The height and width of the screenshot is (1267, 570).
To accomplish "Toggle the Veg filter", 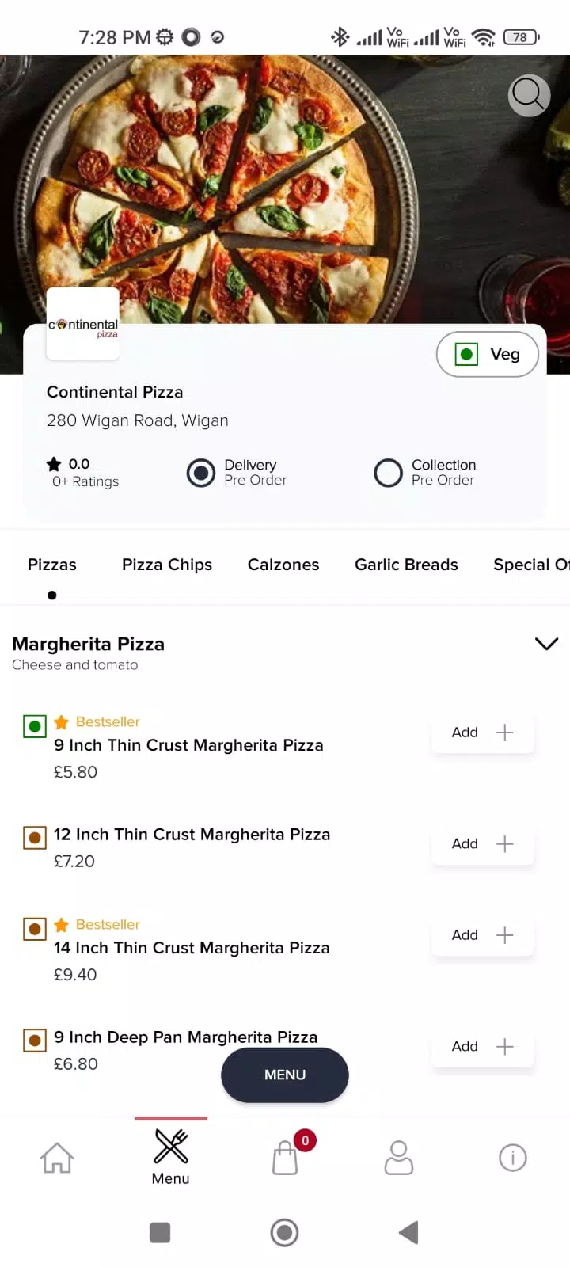I will coord(488,354).
